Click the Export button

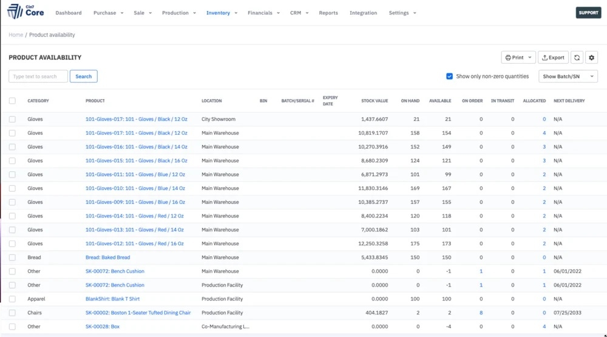coord(553,58)
